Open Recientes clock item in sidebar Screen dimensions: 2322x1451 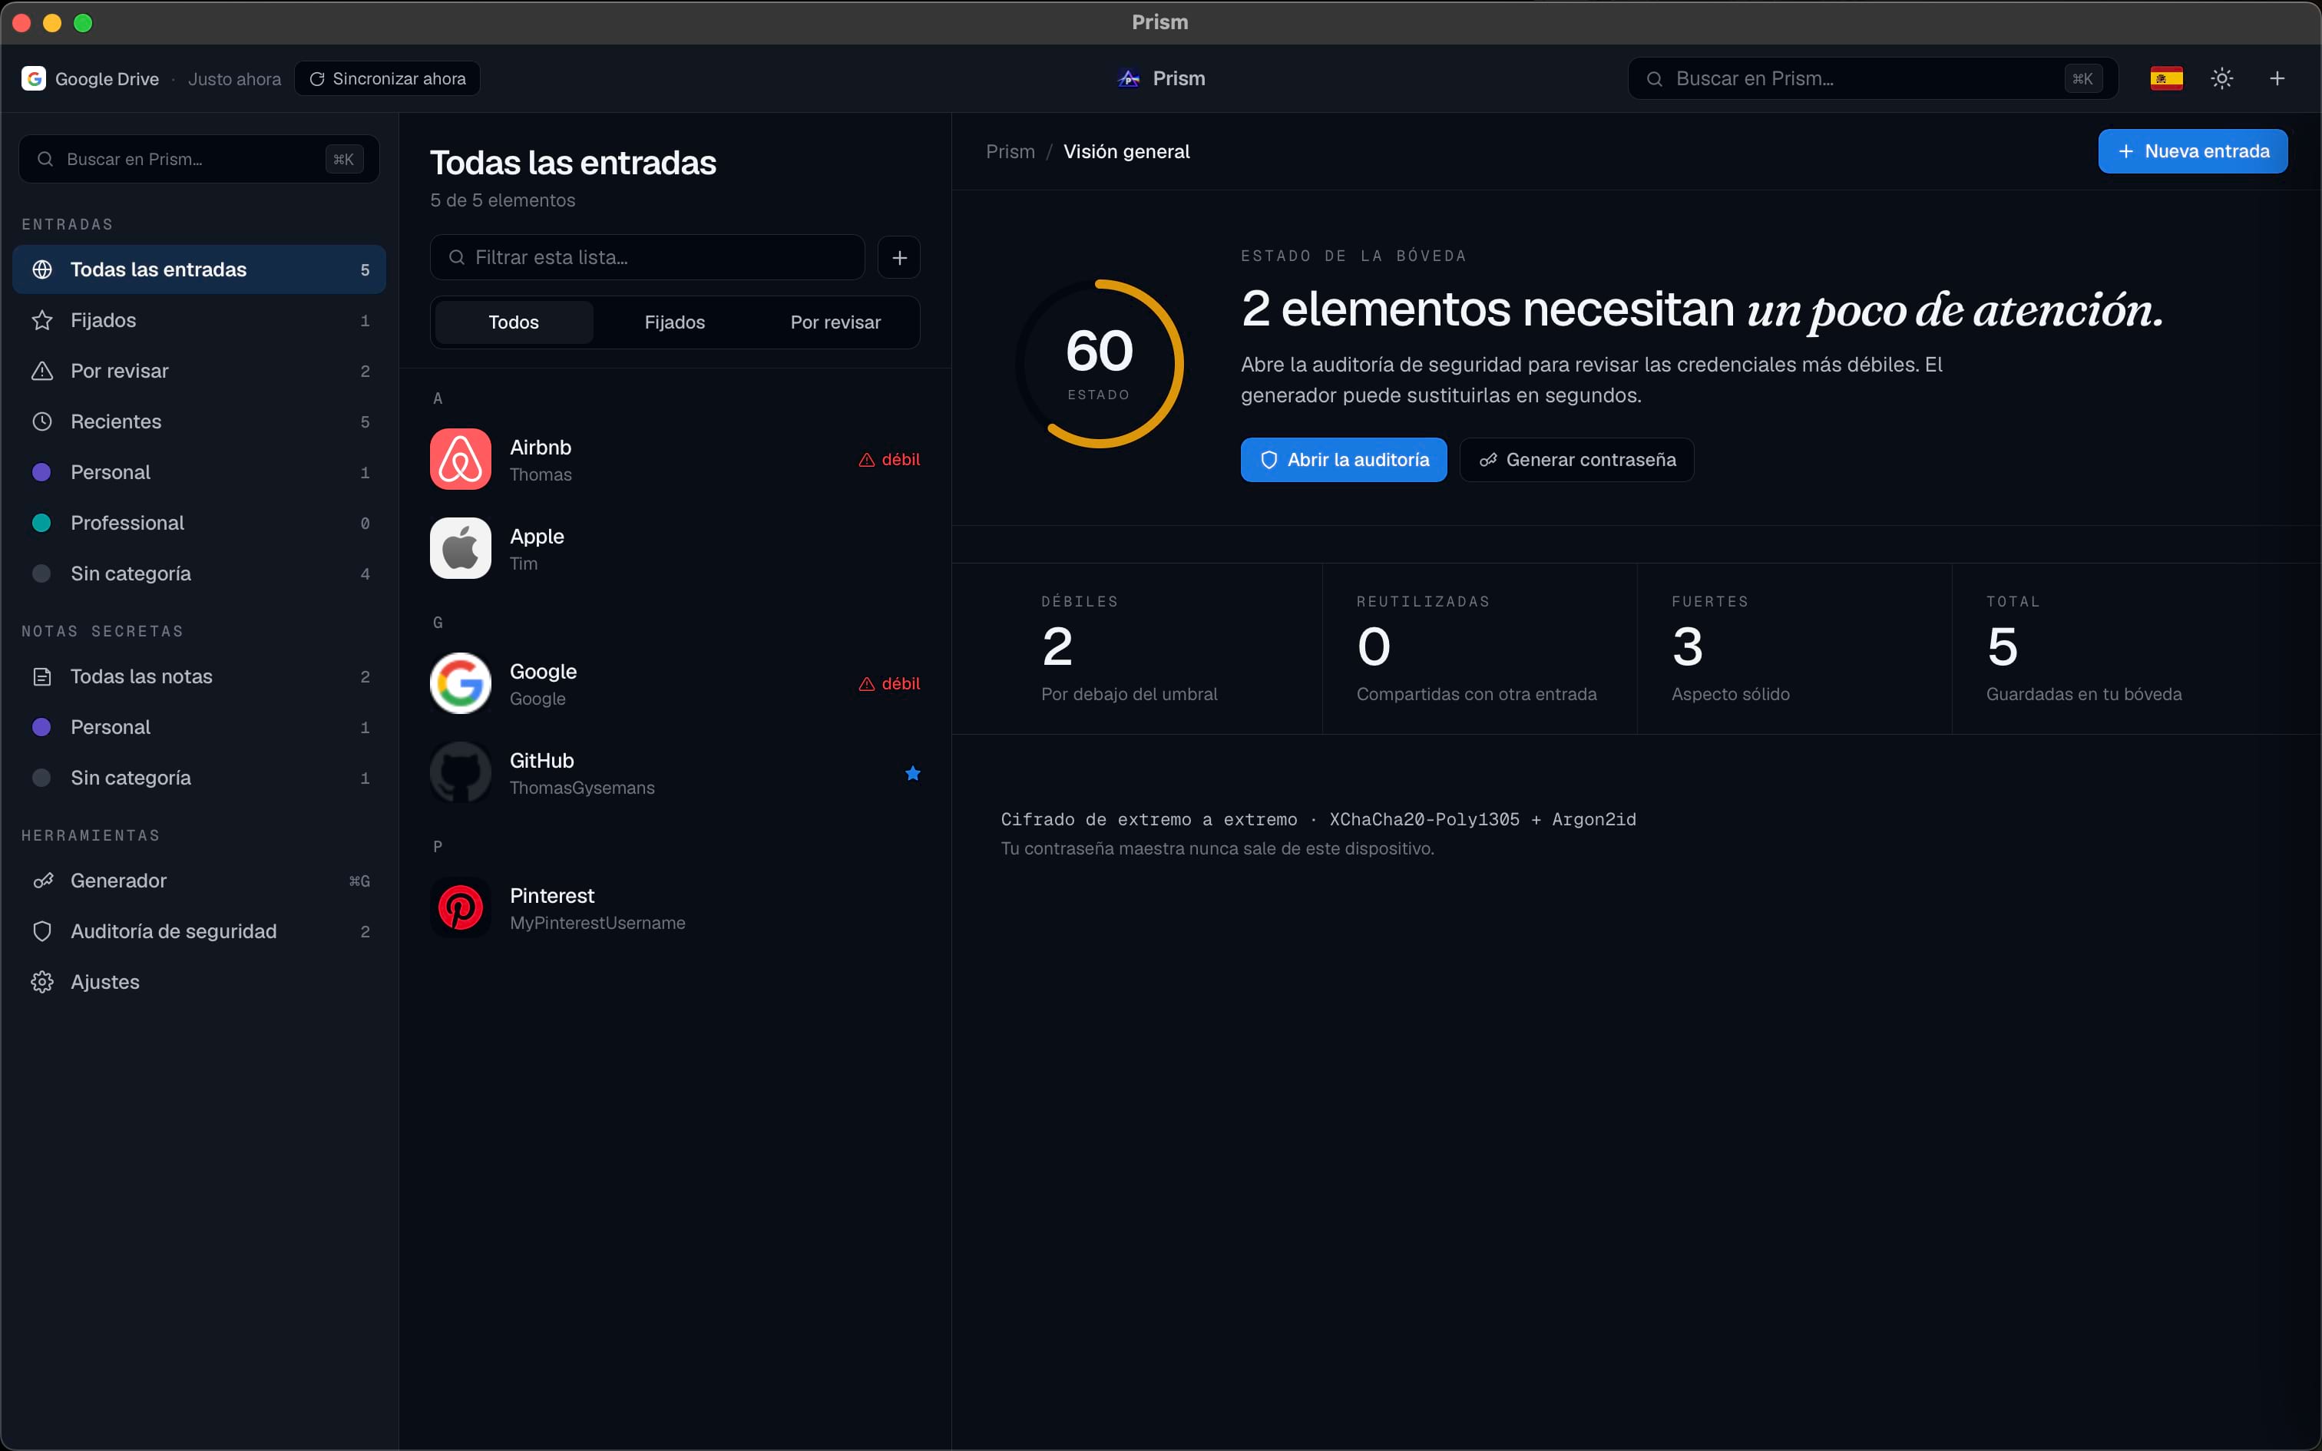coord(199,422)
